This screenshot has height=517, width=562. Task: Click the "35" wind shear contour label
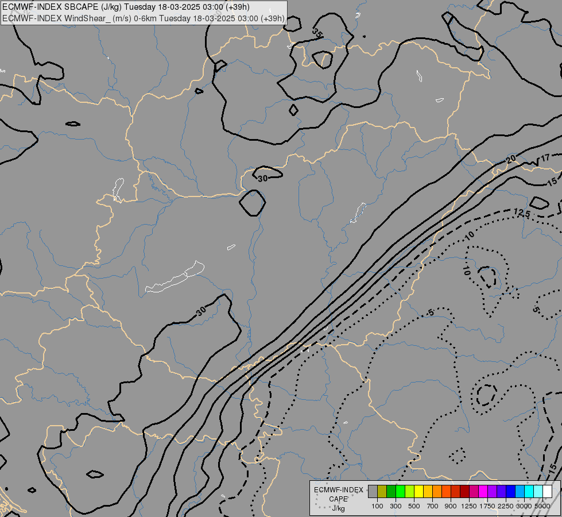(317, 33)
